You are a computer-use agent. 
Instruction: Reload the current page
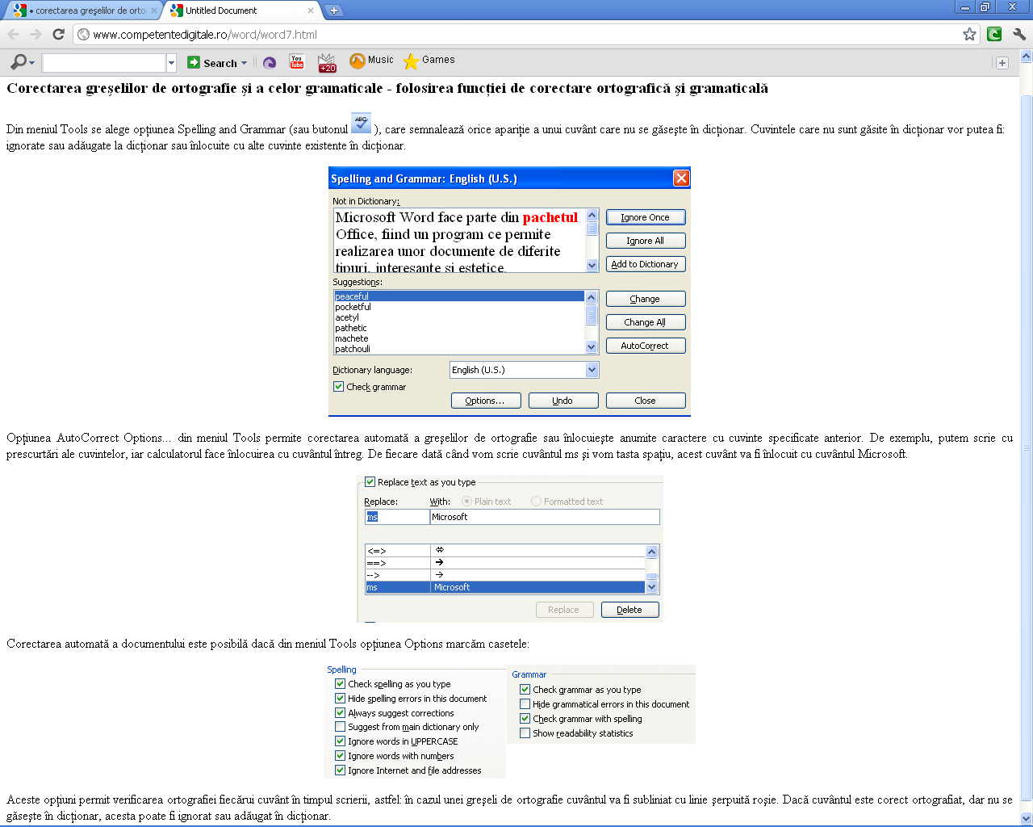pos(58,34)
